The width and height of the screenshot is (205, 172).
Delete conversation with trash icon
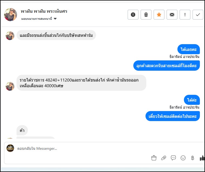pyautogui.click(x=146, y=15)
